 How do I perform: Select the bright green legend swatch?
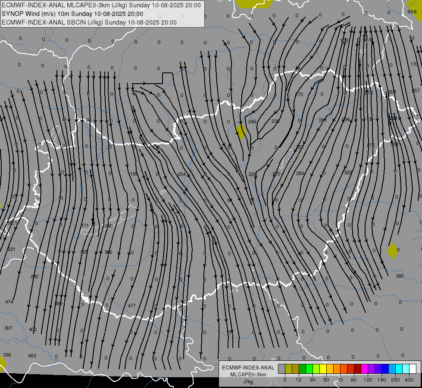309,369
